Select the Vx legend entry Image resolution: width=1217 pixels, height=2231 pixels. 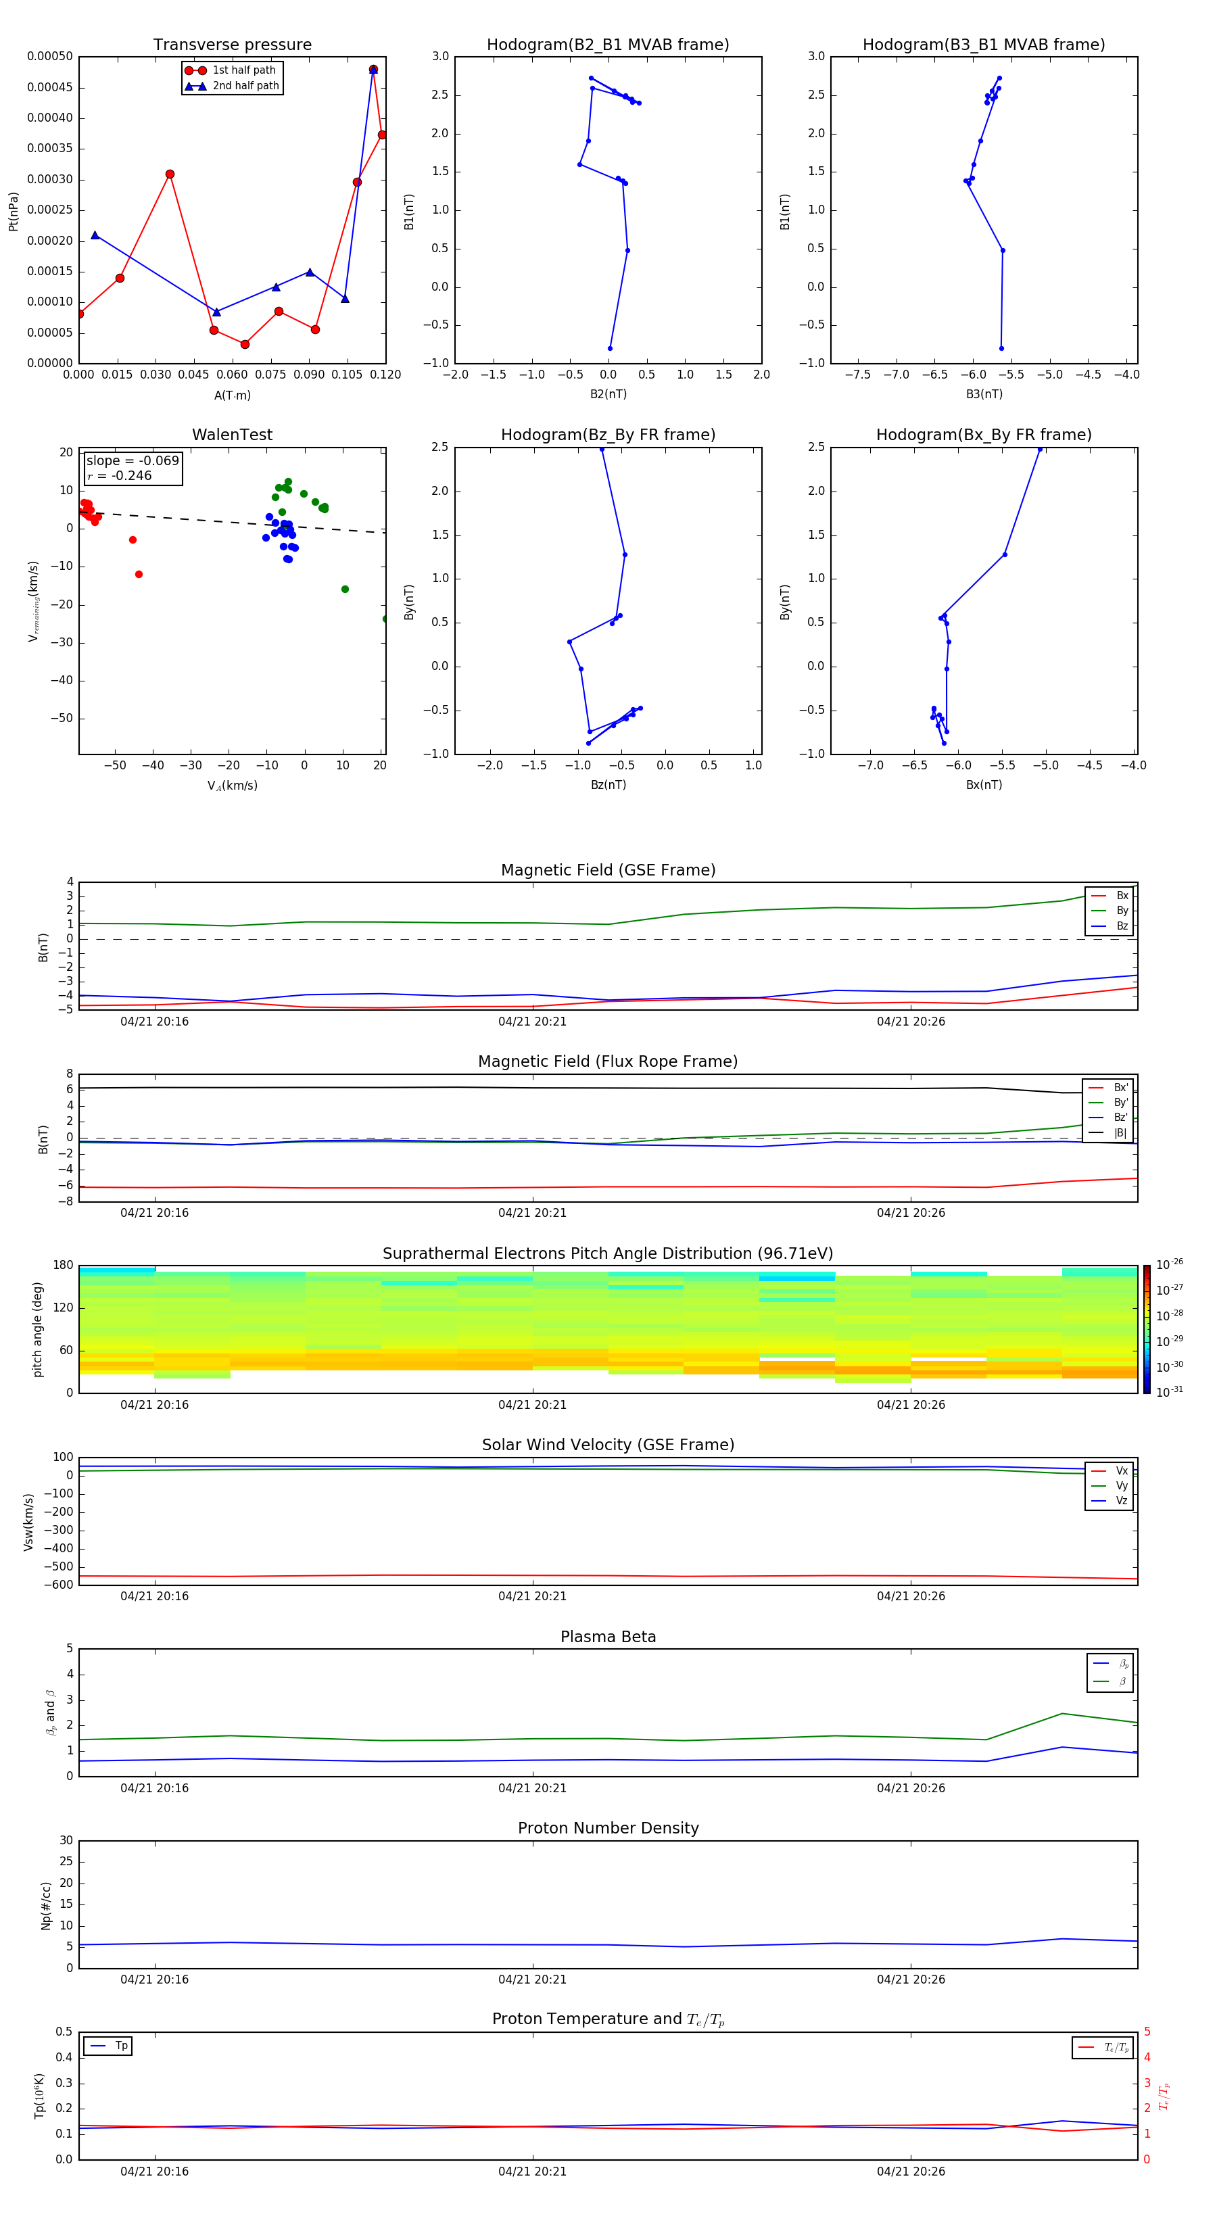[x=1109, y=1470]
